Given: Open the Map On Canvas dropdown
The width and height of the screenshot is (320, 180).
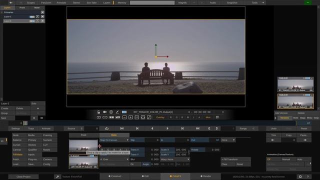Looking at the screenshot, I should point(114,140).
